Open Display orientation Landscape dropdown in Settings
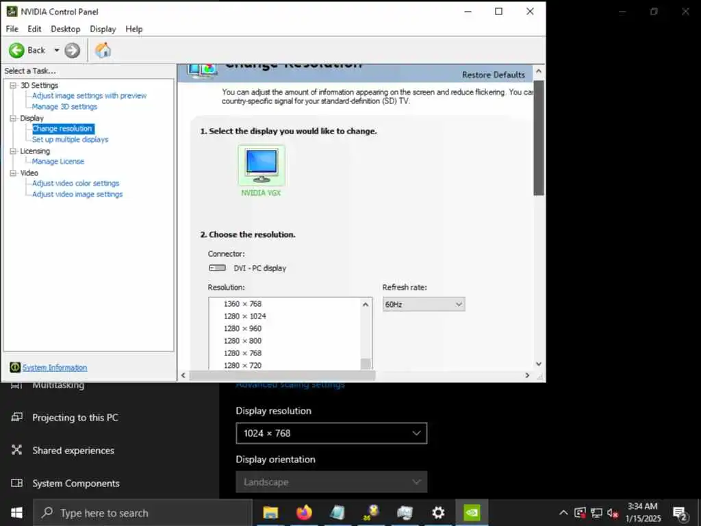Screen dimensions: 701x526 click(x=331, y=481)
